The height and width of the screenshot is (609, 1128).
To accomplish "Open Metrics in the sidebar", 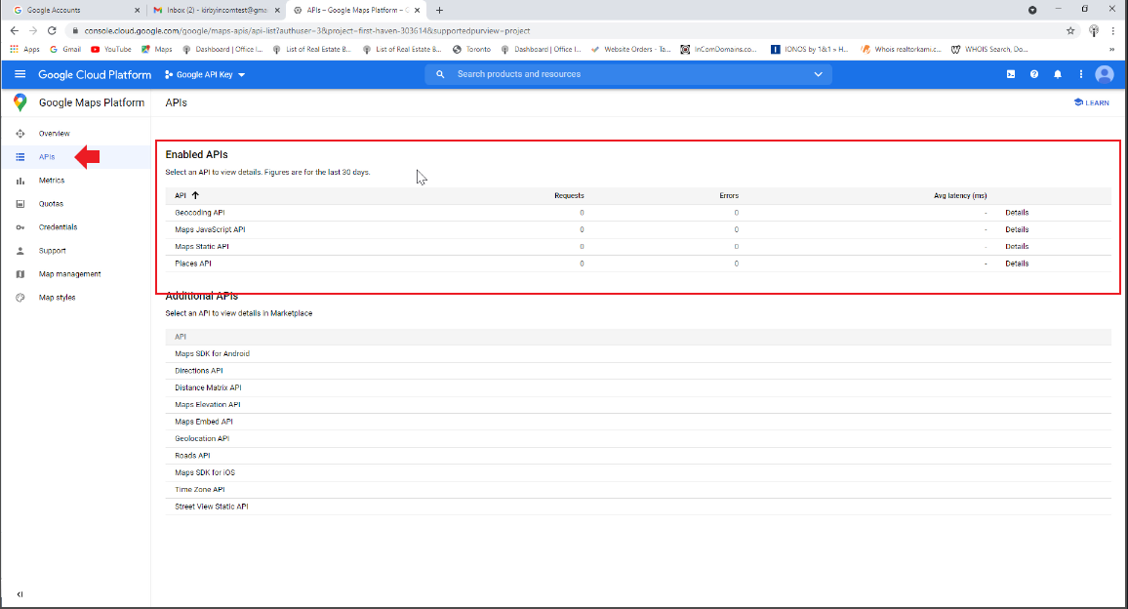I will (x=52, y=181).
